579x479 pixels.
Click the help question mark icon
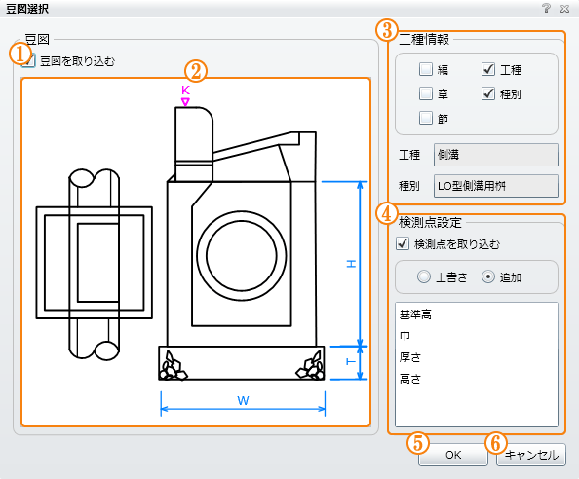click(x=546, y=8)
